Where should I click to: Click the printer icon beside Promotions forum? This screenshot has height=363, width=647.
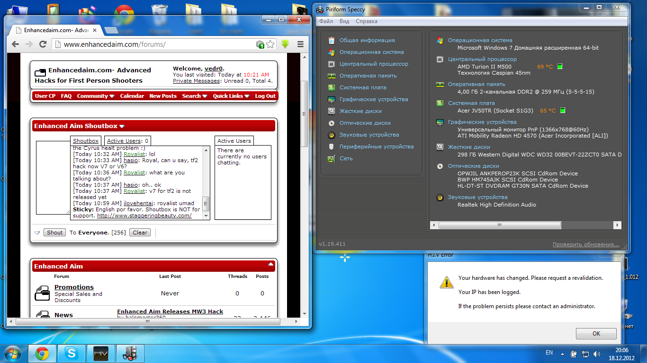pos(42,293)
